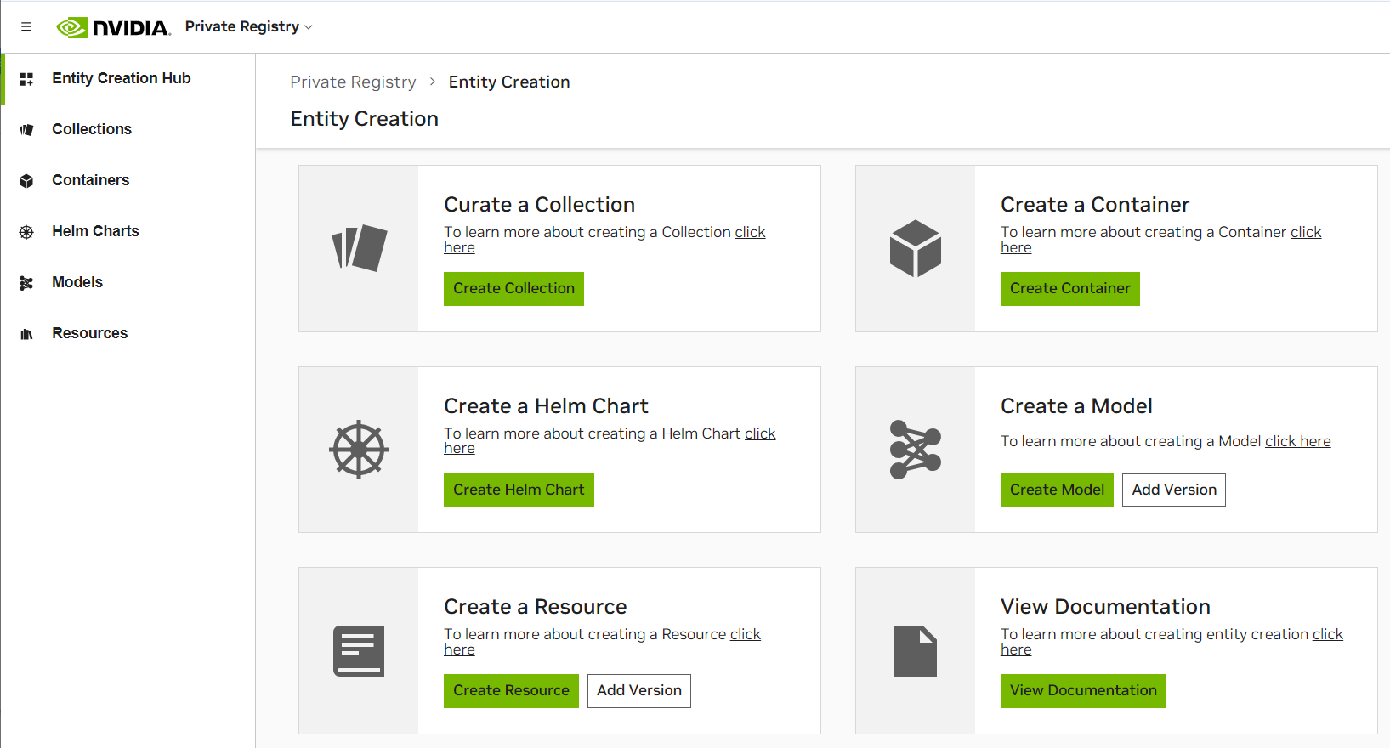Click the 'Create a Helm Chart' heading

click(x=546, y=406)
